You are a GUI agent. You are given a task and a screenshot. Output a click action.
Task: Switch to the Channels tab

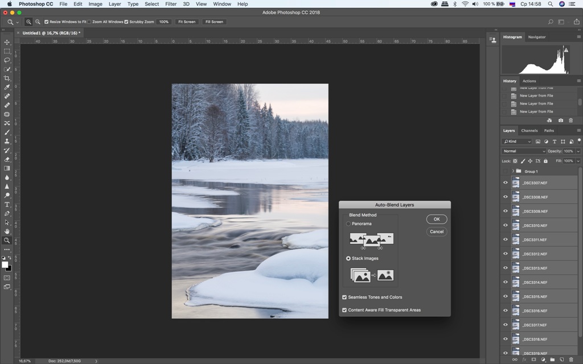click(x=529, y=131)
